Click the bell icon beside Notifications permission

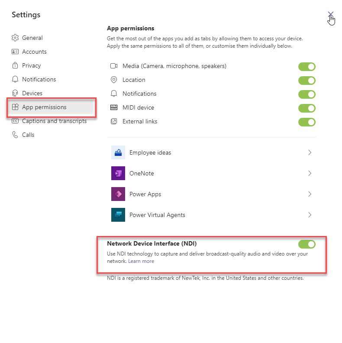tap(114, 94)
